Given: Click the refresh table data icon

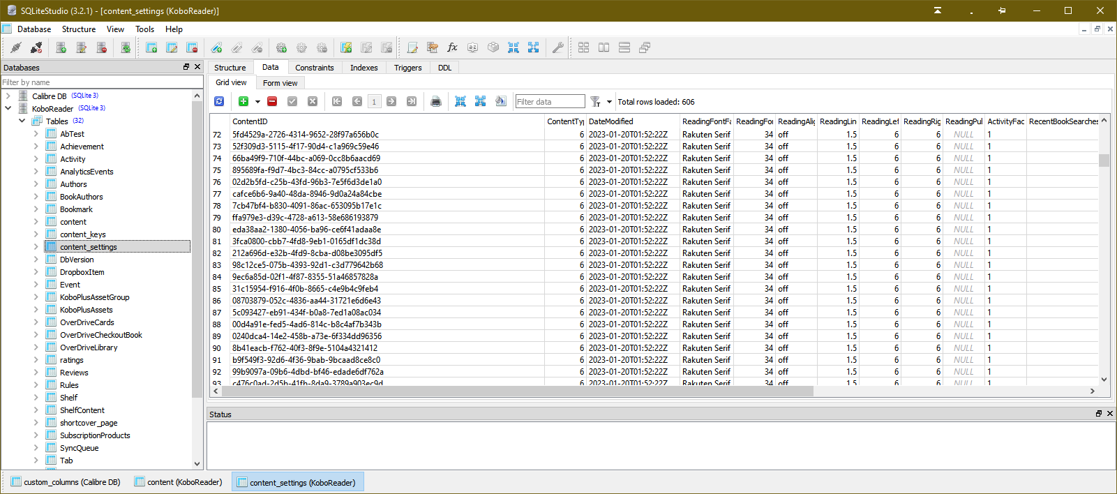Looking at the screenshot, I should (219, 102).
